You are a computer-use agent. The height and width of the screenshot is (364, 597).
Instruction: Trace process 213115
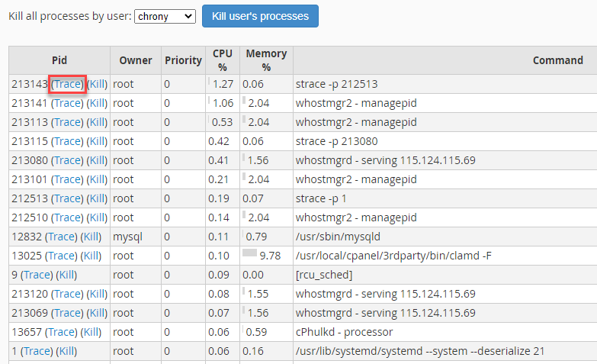tap(67, 141)
